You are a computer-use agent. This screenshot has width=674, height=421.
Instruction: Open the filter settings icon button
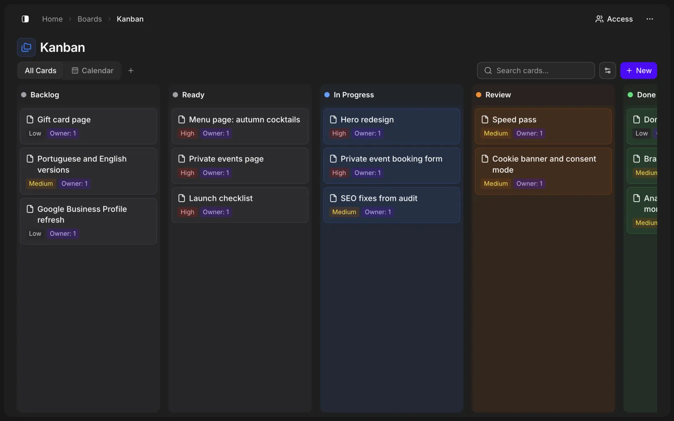[607, 71]
